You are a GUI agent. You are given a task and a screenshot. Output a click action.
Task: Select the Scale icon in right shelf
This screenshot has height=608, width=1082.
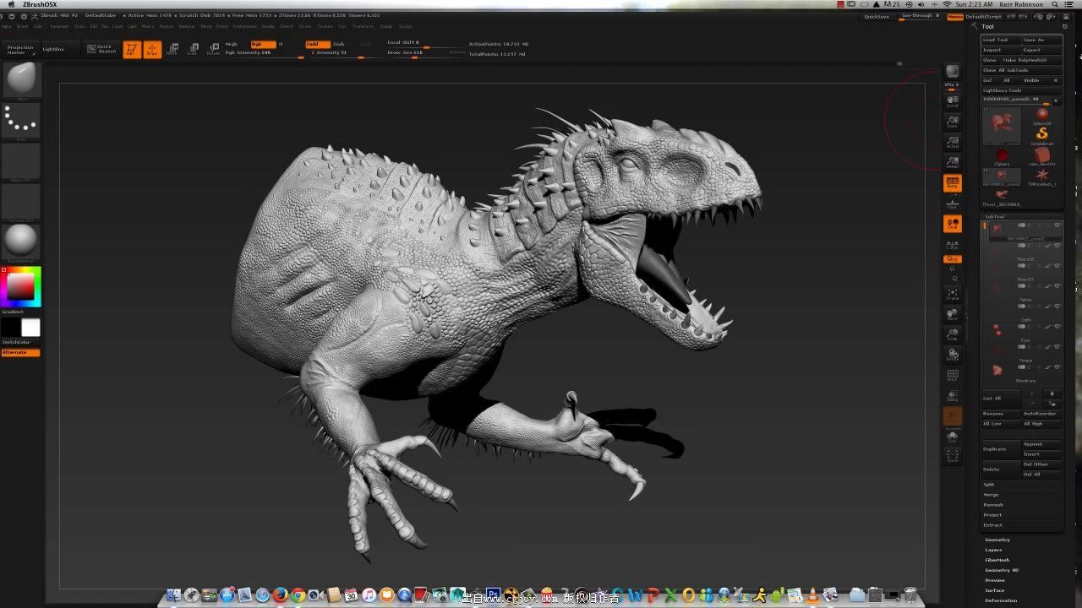coord(953,335)
